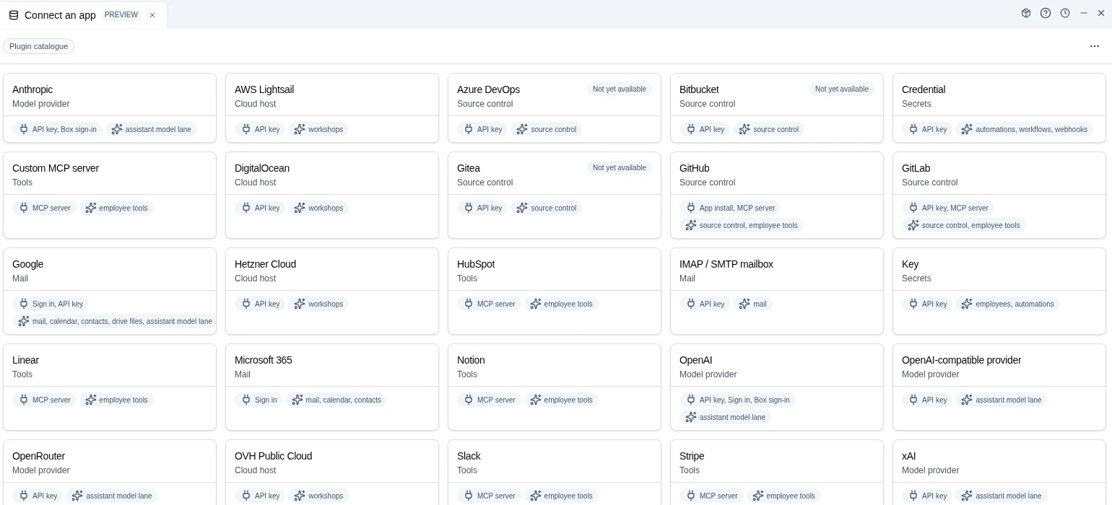
Task: Click automations, workflows, webhooks chip in Credential
Action: (x=1025, y=129)
